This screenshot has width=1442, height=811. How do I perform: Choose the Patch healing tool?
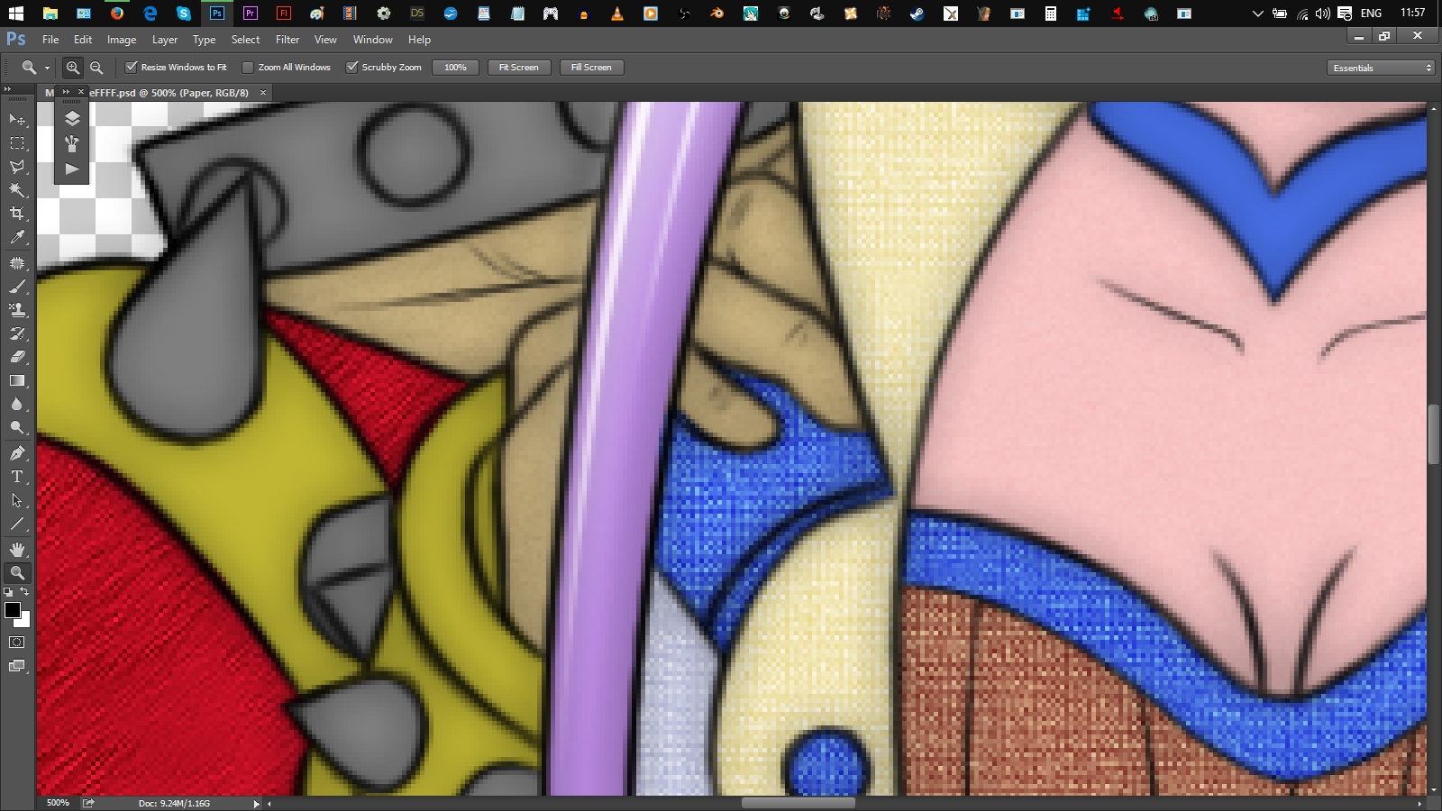(17, 263)
